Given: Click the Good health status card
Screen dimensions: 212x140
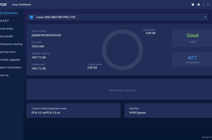Looking at the screenshot, I should (x=192, y=38).
